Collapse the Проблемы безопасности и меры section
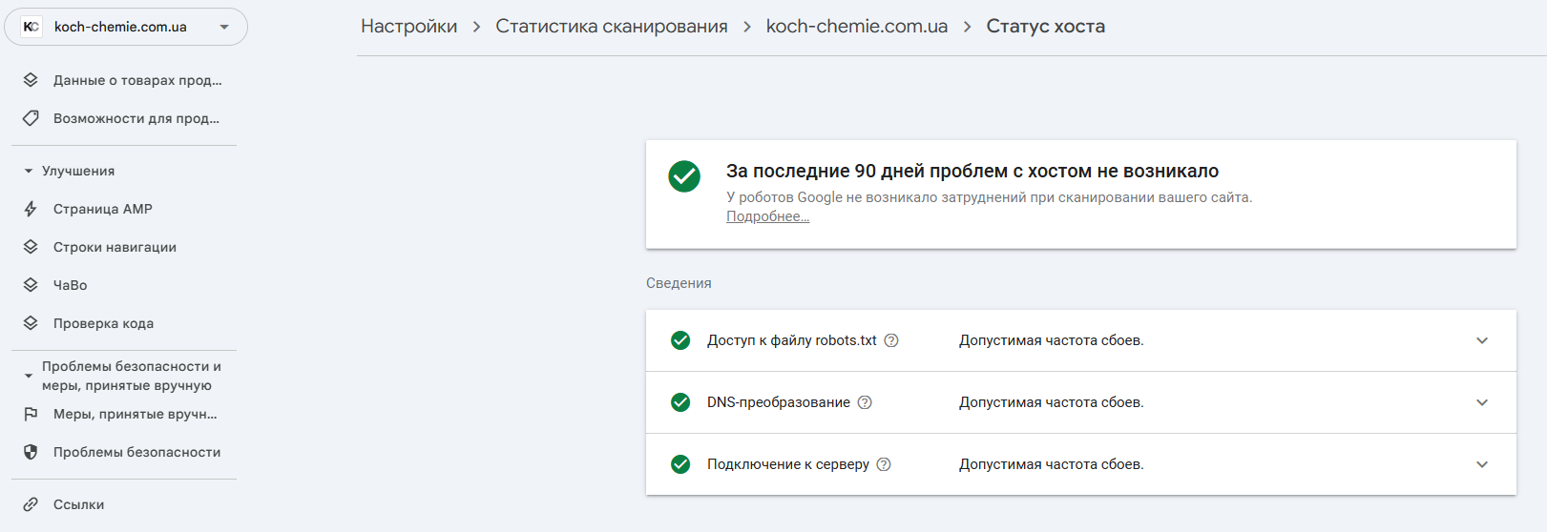1547x532 pixels. pos(29,376)
